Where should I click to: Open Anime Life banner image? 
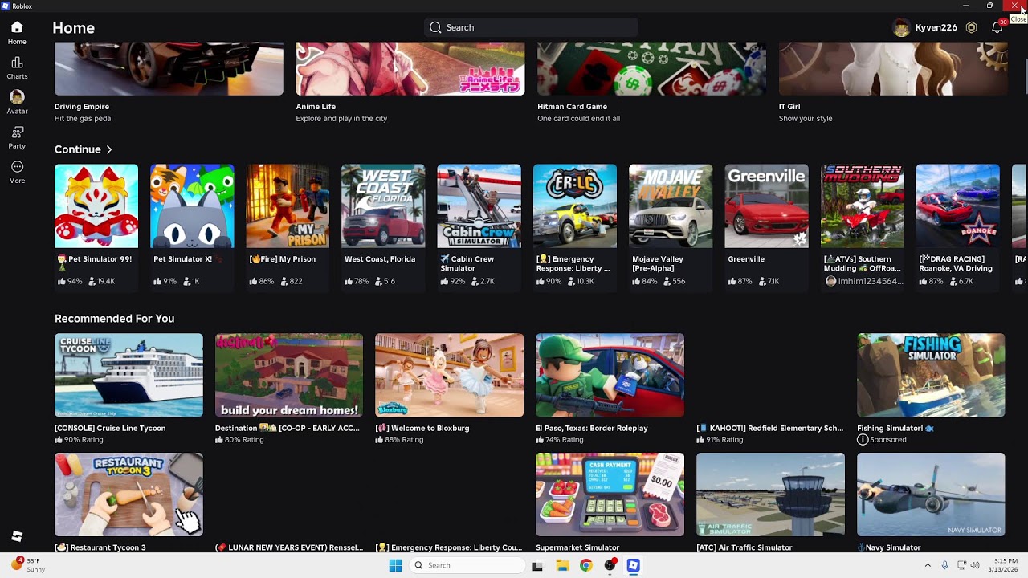pyautogui.click(x=410, y=68)
